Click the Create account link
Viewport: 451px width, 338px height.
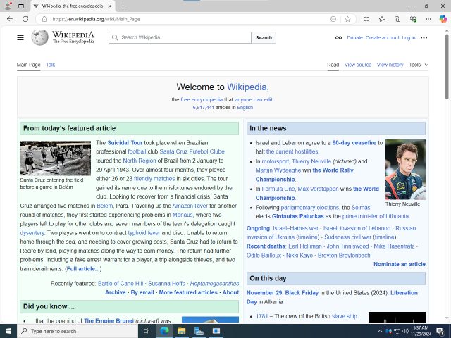tap(382, 37)
